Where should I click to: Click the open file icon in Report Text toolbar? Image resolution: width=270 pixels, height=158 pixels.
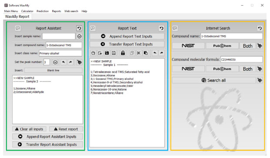[x=93, y=53]
